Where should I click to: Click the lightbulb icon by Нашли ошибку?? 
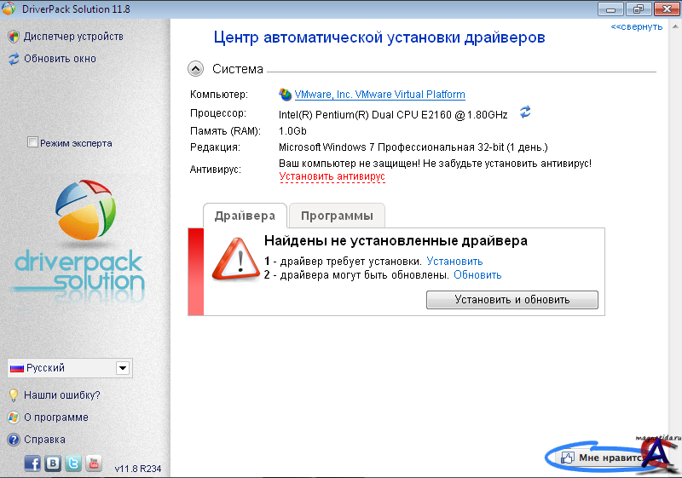tap(13, 395)
